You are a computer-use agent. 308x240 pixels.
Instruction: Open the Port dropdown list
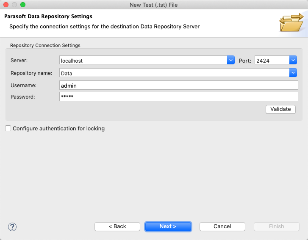[293, 60]
